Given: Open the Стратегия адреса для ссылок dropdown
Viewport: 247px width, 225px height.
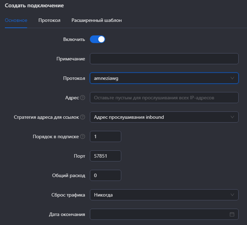Looking at the screenshot, I should click(x=164, y=117).
